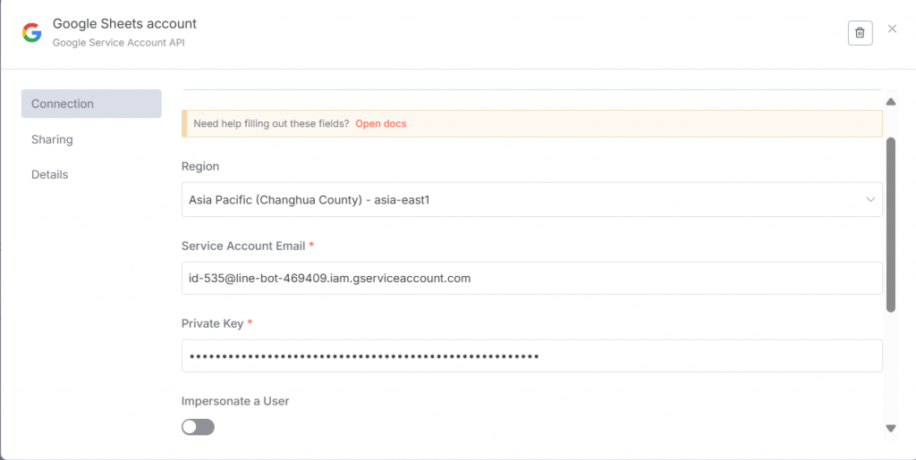Screen dimensions: 916x460
Task: Click the Region dropdown chevron arrow
Action: pyautogui.click(x=870, y=199)
